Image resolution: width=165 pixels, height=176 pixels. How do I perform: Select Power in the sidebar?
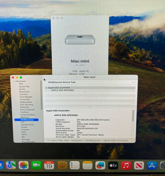coord(24,127)
